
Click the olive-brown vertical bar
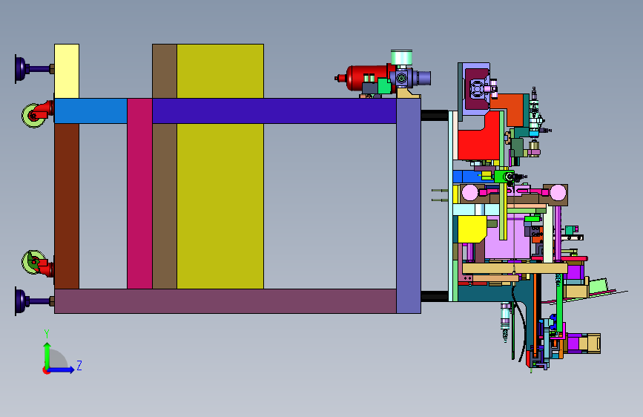165,206
